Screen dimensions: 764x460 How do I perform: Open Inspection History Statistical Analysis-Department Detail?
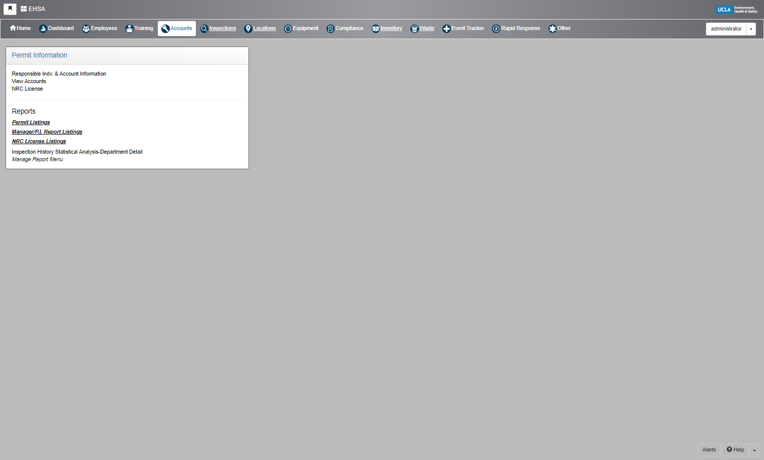[77, 152]
